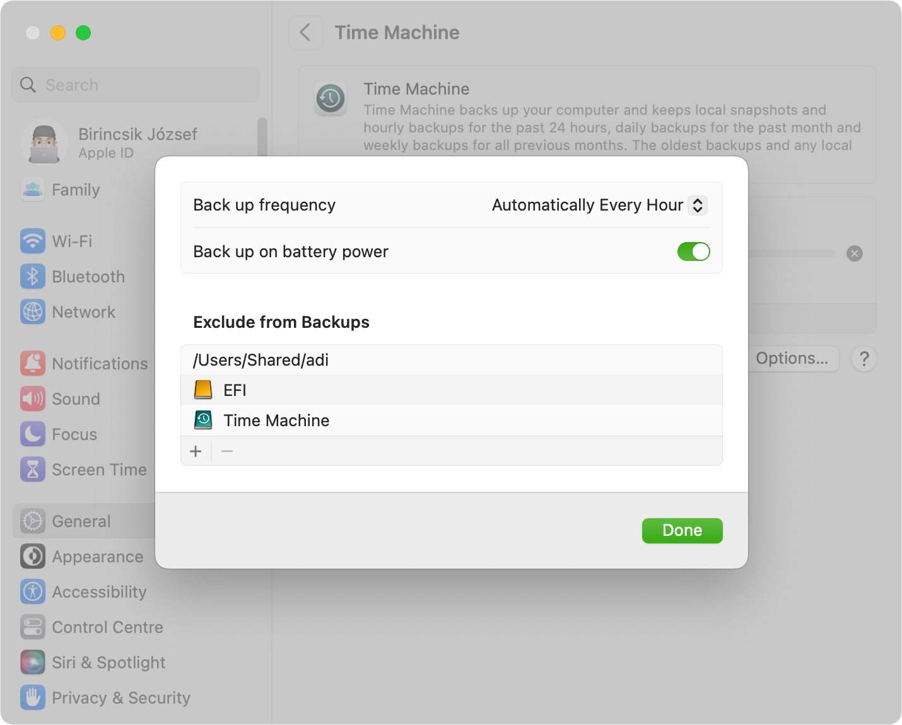This screenshot has width=902, height=725.
Task: Select the Network globe icon
Action: 33,311
